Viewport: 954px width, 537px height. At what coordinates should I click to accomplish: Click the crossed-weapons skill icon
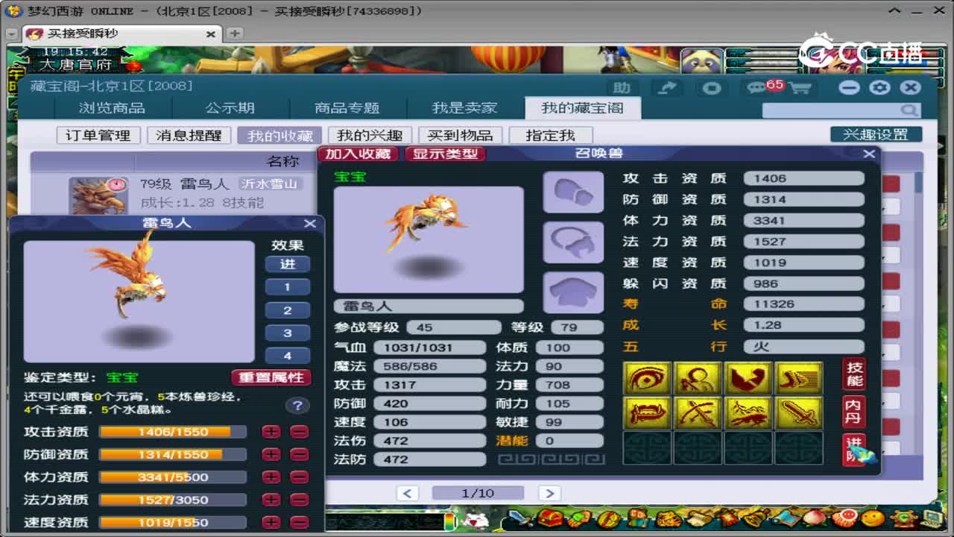tap(698, 413)
